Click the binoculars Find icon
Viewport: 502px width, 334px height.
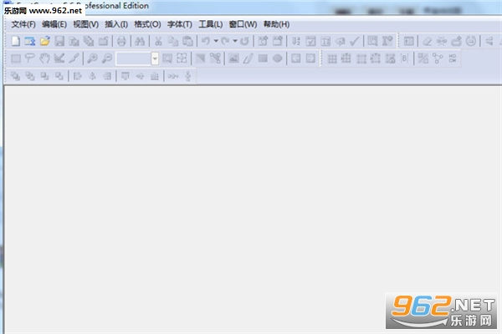point(140,41)
